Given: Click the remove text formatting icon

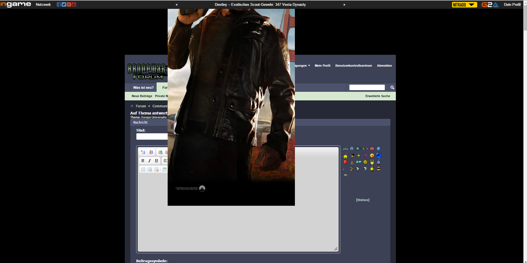Looking at the screenshot, I should pyautogui.click(x=151, y=152).
